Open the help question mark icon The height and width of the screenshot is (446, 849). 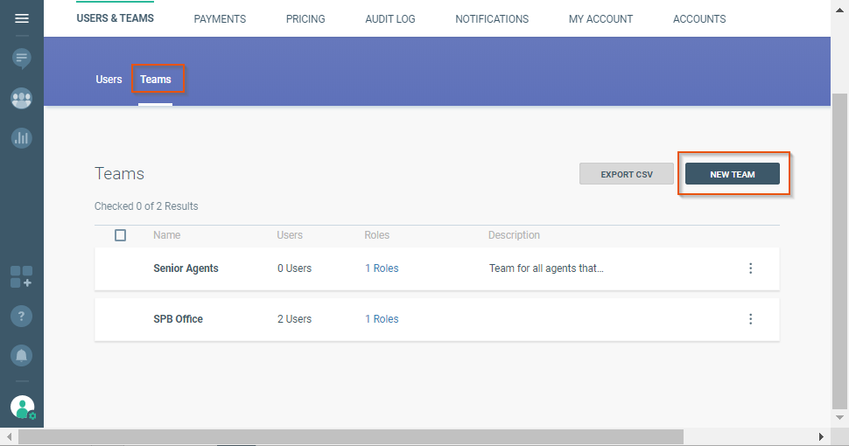point(22,316)
